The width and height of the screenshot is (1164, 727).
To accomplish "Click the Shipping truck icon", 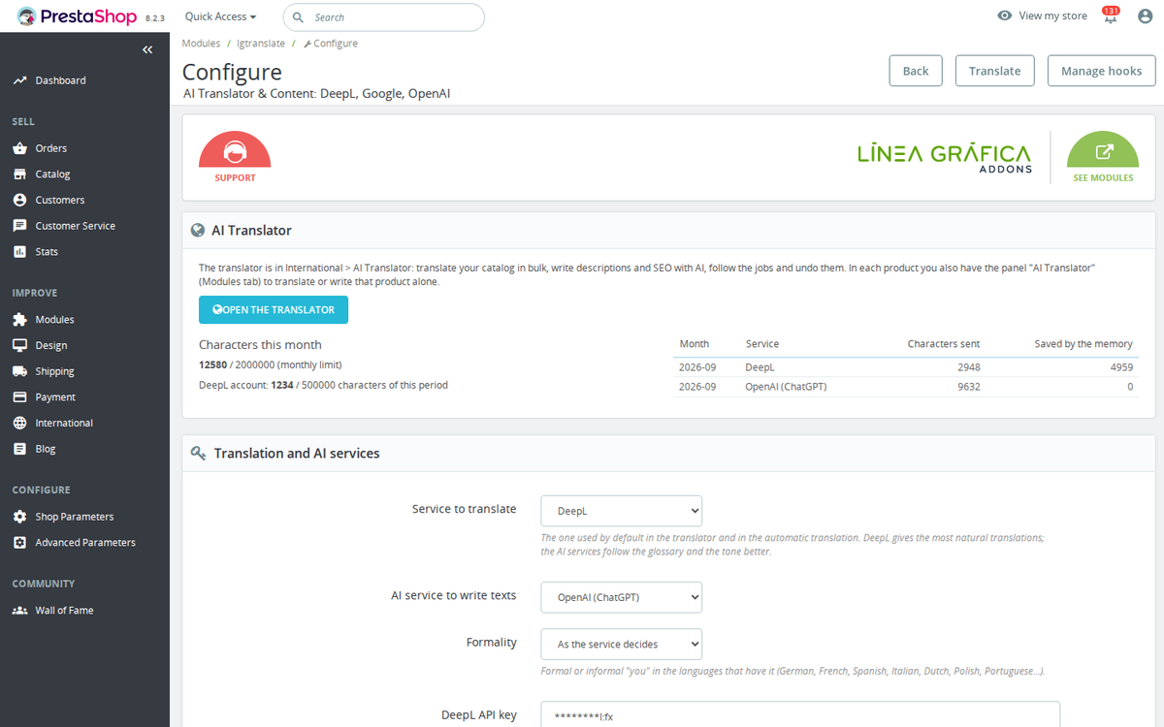I will pyautogui.click(x=19, y=371).
